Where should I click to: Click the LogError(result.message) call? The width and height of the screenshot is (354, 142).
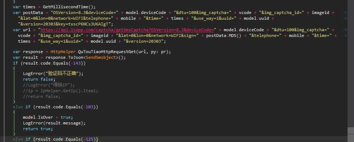click(x=55, y=123)
